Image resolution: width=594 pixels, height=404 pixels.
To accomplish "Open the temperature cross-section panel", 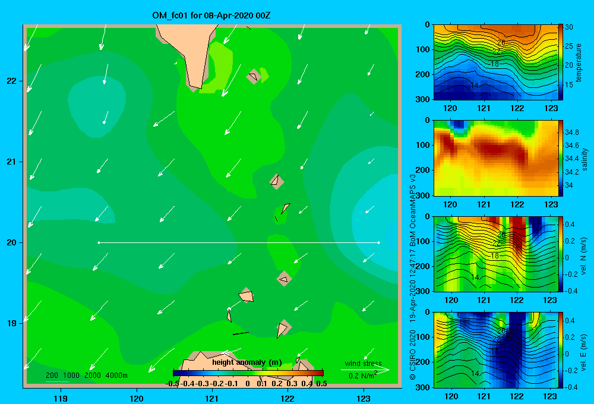I will [x=496, y=62].
